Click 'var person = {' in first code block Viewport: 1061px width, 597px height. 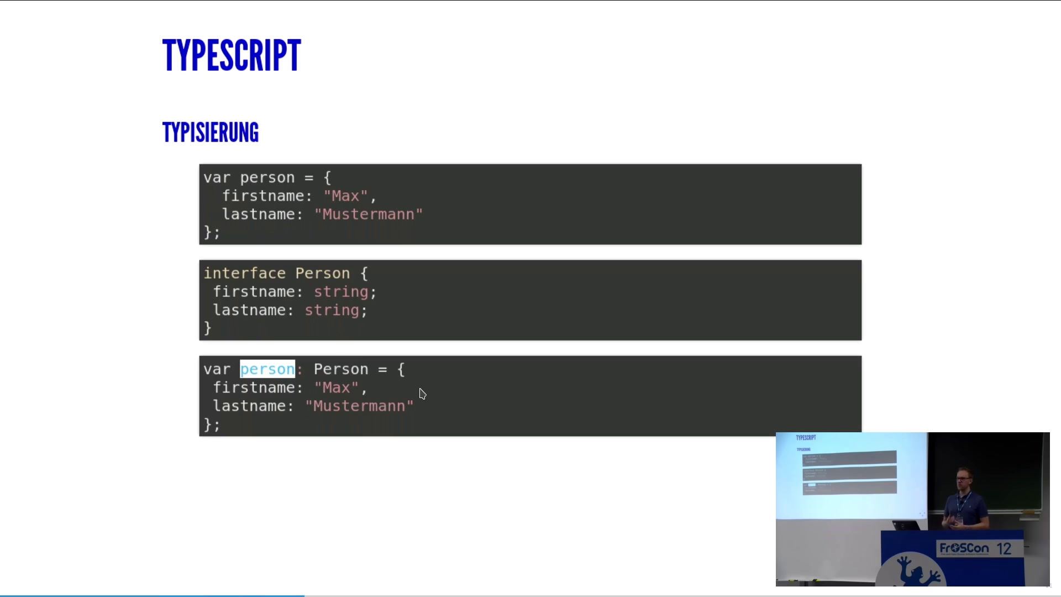[x=267, y=177]
